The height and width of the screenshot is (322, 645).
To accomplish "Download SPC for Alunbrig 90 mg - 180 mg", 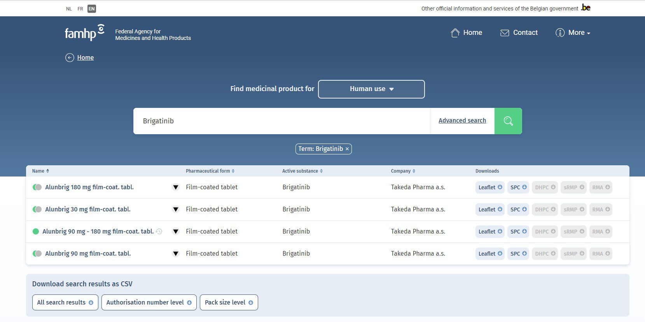I will [x=518, y=232].
